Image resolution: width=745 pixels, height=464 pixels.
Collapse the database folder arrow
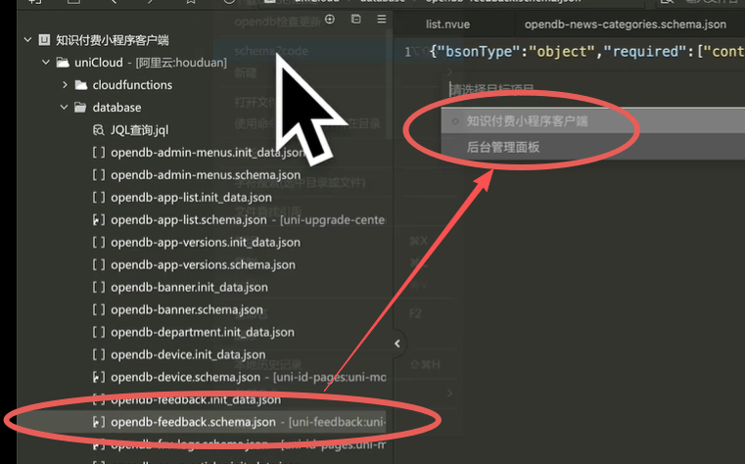click(x=63, y=108)
